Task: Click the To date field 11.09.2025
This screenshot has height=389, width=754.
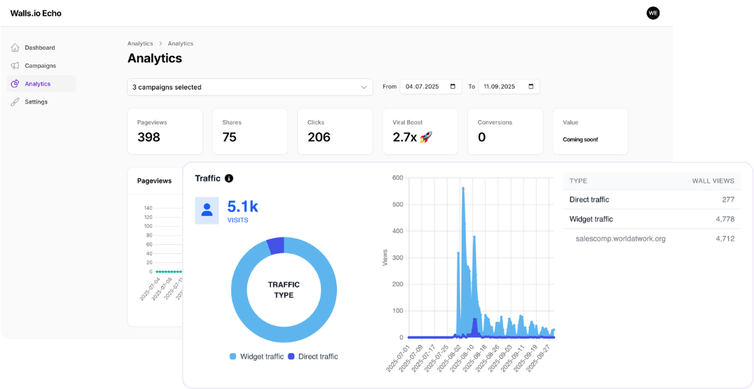Action: click(509, 87)
